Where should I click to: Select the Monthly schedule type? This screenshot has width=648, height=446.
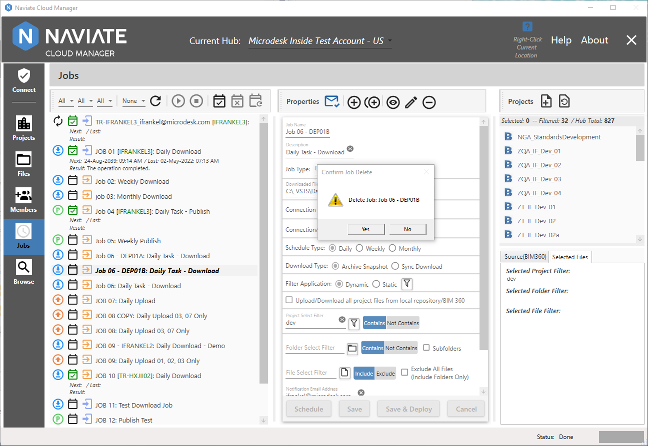(405, 248)
